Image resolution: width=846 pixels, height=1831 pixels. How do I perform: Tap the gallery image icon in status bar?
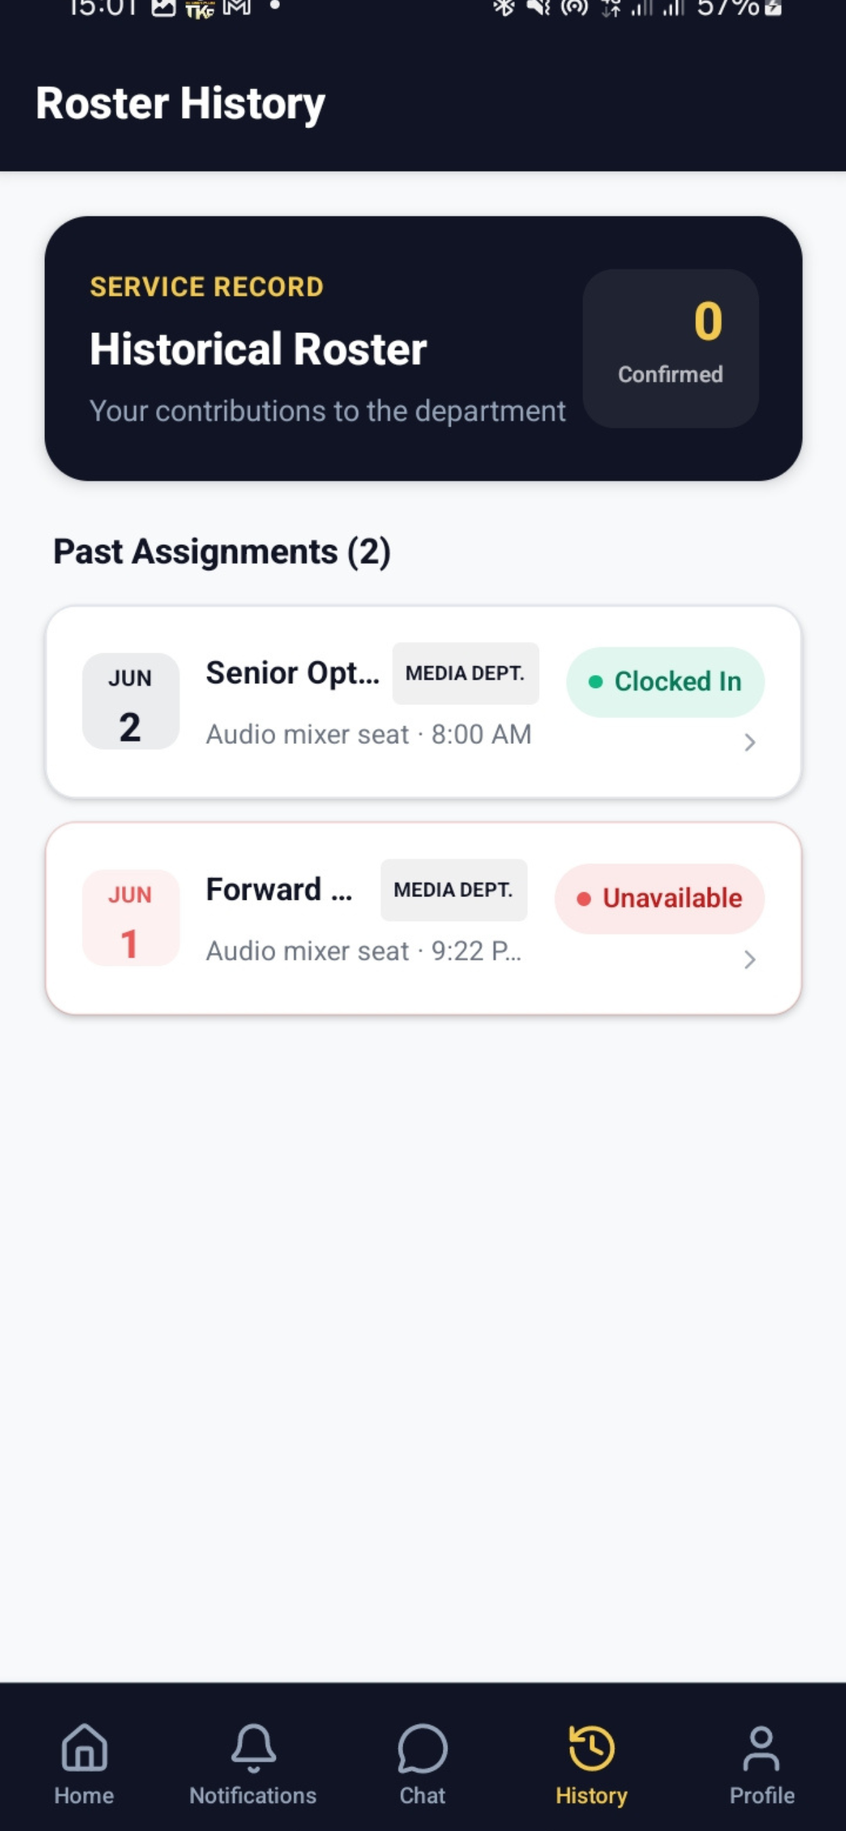click(x=163, y=7)
